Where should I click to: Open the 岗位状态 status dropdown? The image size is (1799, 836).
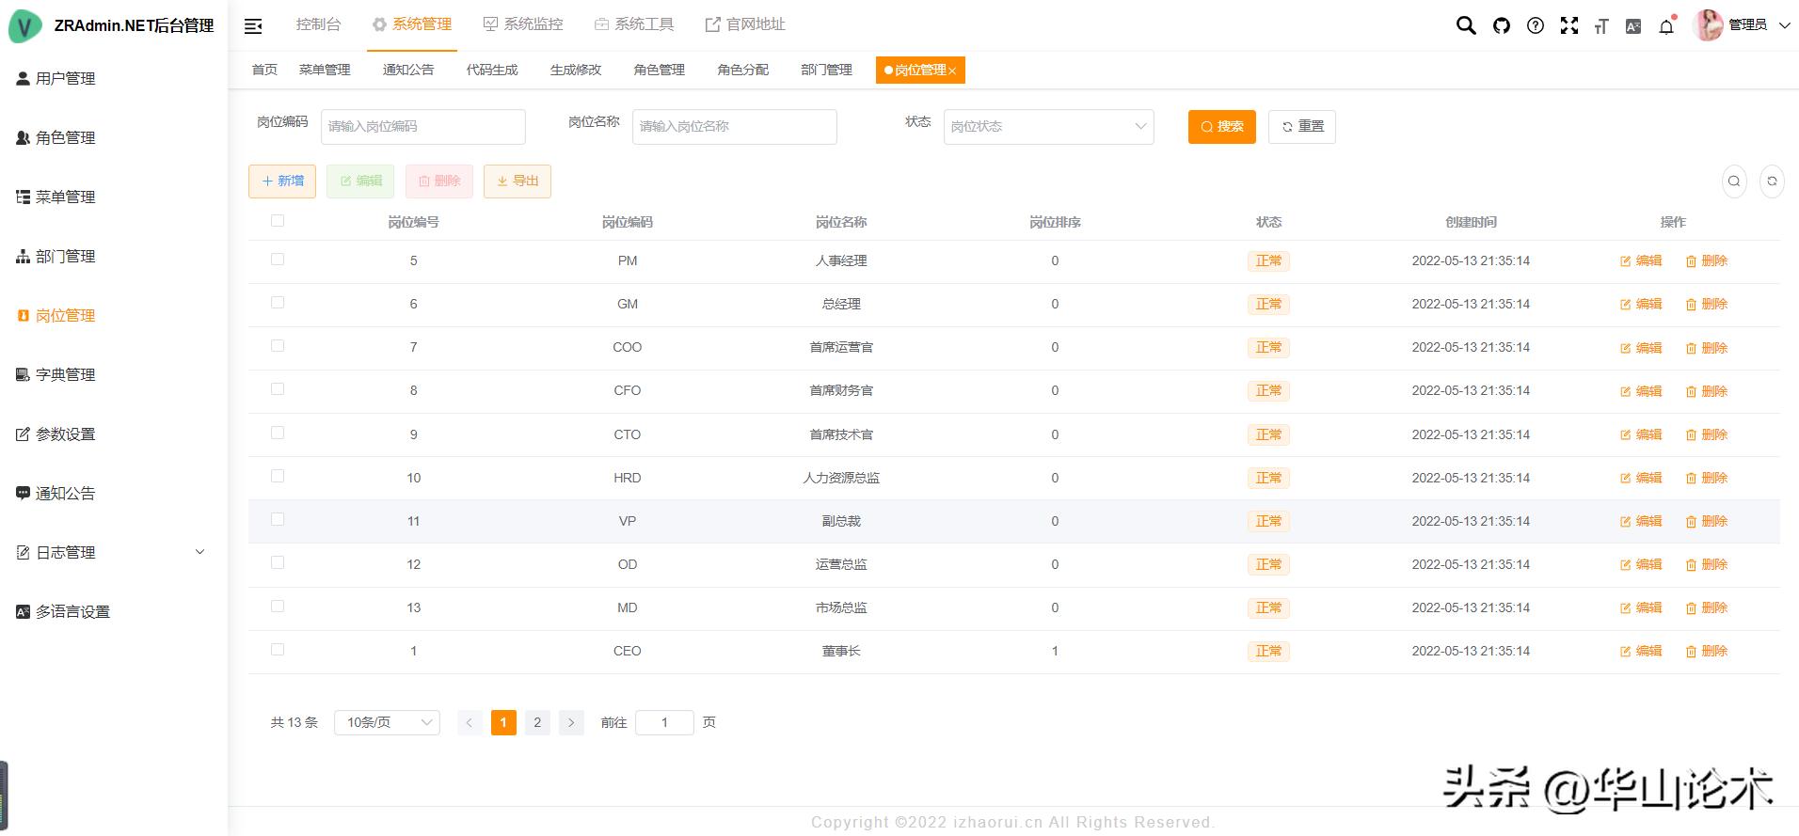pos(1048,127)
